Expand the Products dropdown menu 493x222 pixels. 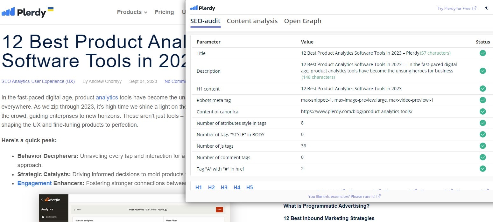click(x=132, y=12)
